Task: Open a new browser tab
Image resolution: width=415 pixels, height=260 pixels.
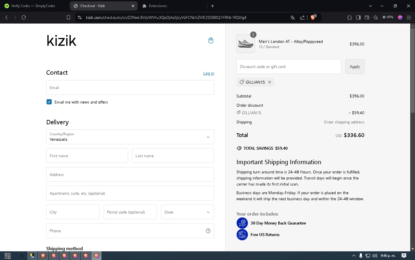Action: (212, 6)
